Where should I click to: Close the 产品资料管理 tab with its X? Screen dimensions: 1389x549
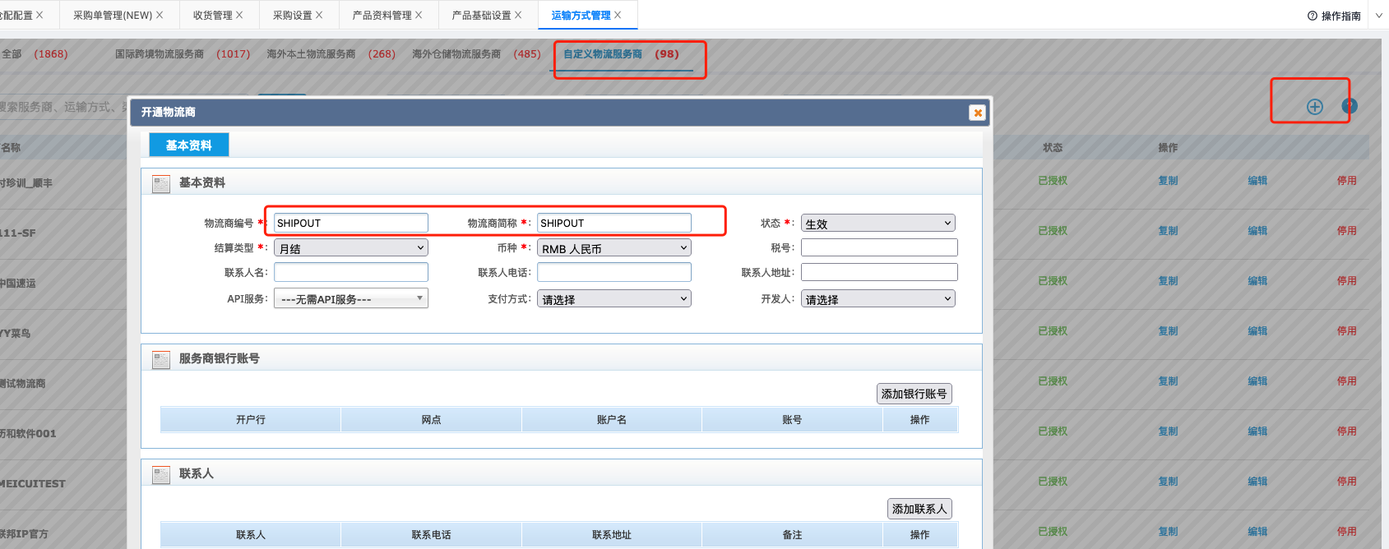419,15
